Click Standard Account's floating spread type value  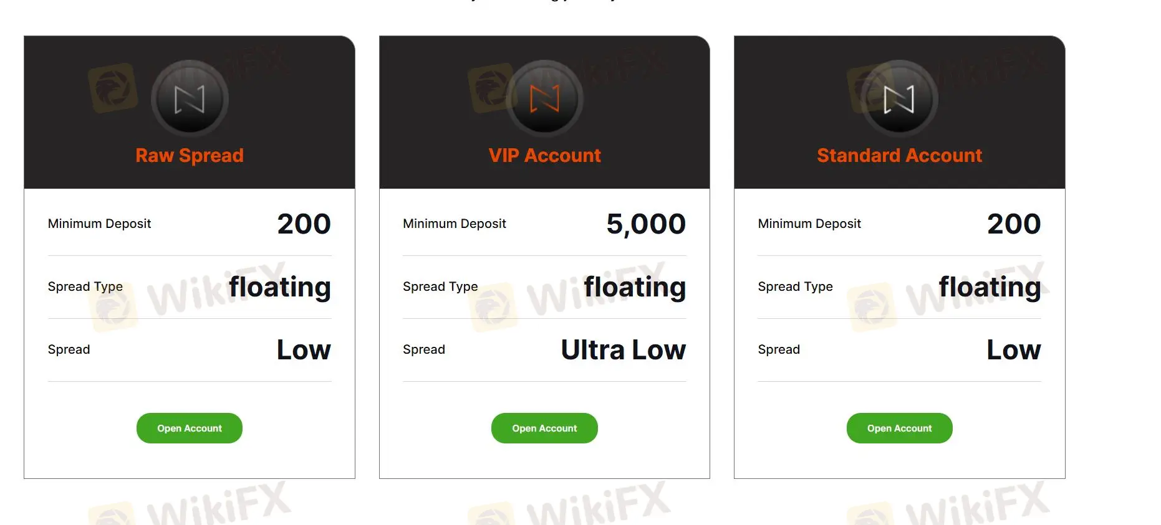990,287
